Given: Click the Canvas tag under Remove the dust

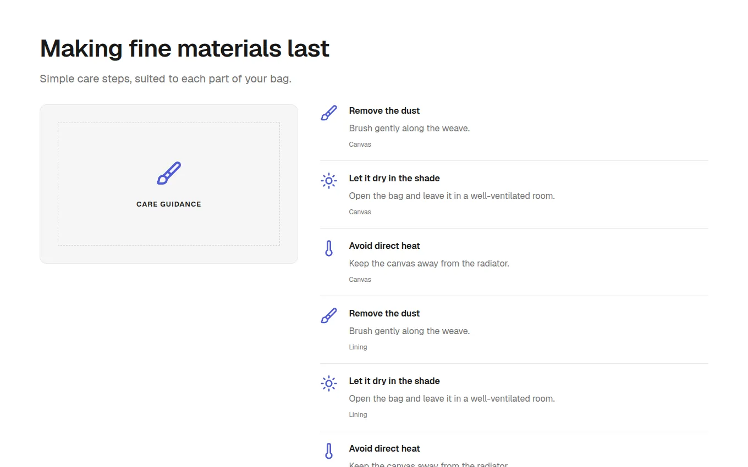Looking at the screenshot, I should (360, 144).
